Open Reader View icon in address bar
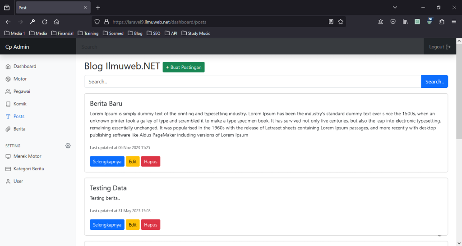The height and width of the screenshot is (246, 462). coord(331,22)
